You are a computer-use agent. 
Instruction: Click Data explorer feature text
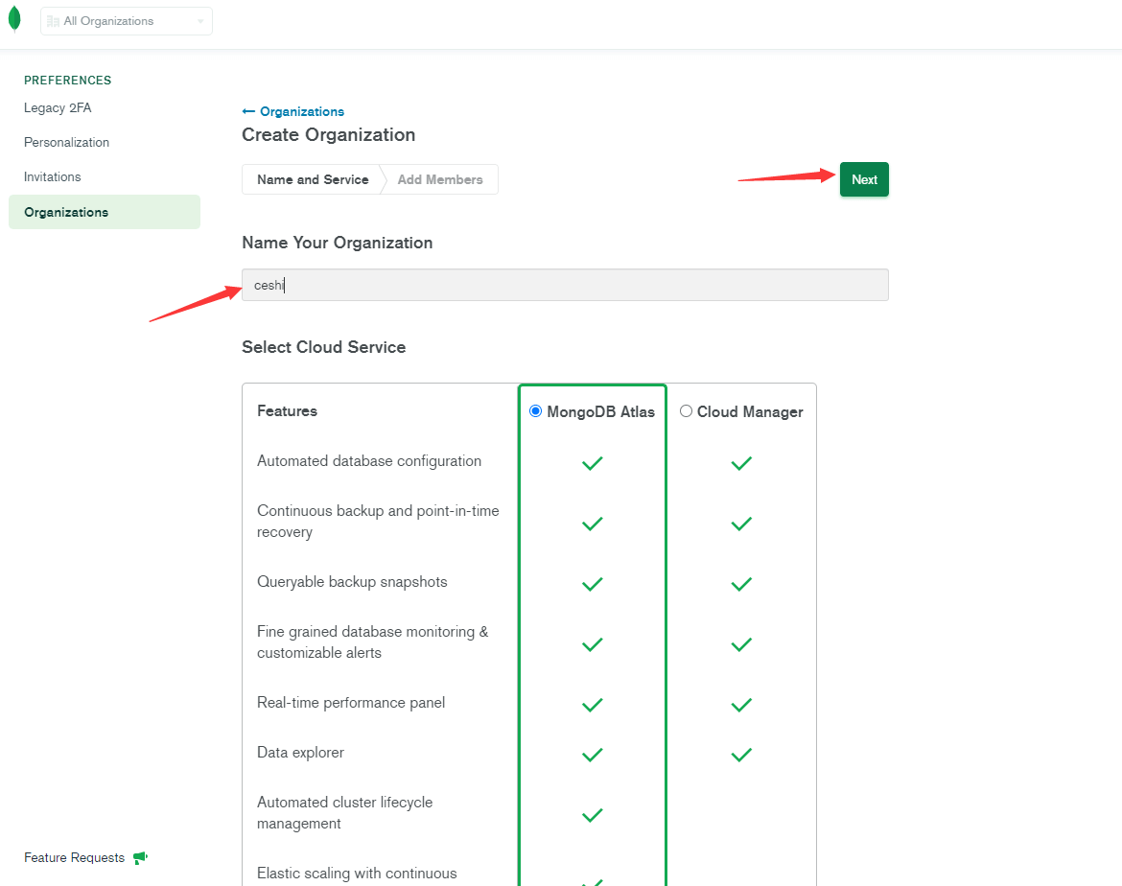(x=300, y=752)
